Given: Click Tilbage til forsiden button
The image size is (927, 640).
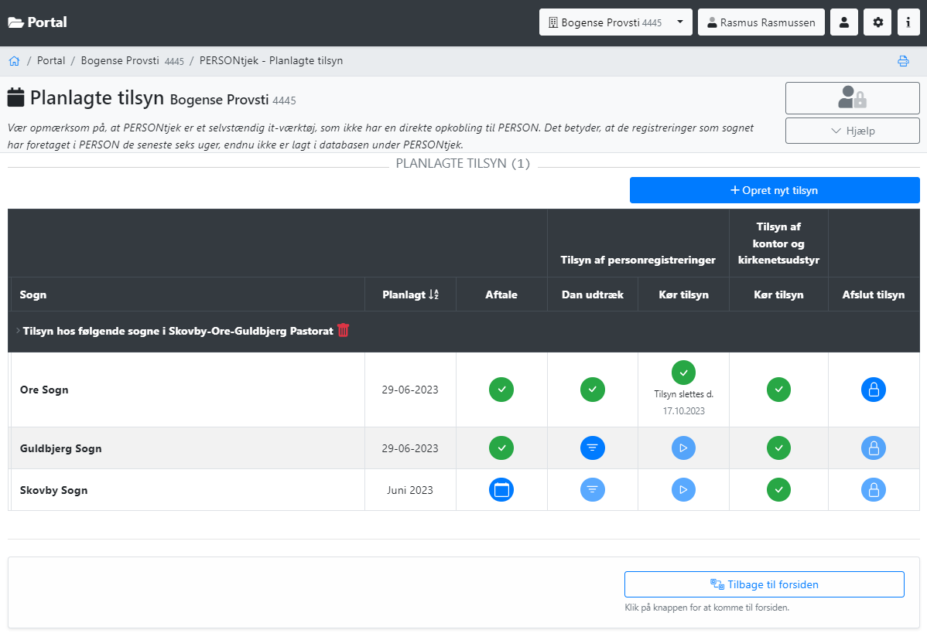Looking at the screenshot, I should point(765,584).
